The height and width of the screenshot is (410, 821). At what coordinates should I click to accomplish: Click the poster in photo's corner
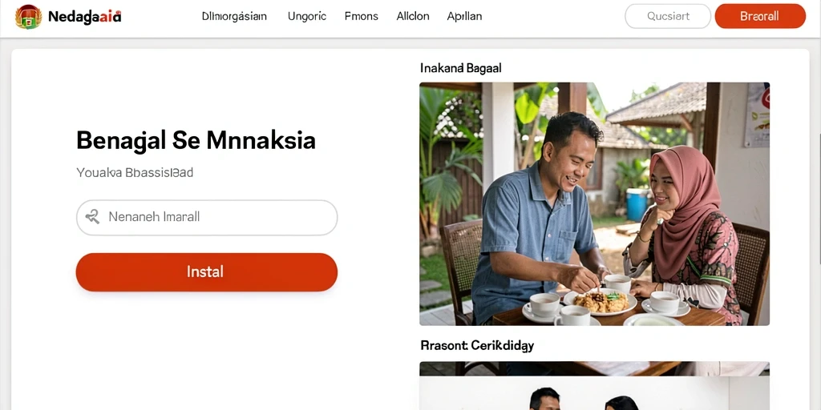(757, 114)
